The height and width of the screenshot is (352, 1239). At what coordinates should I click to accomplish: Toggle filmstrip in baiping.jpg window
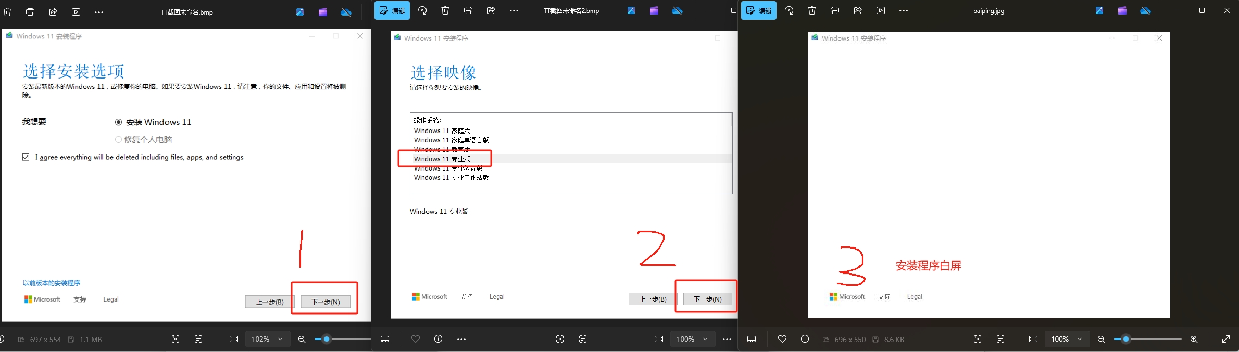[752, 339]
